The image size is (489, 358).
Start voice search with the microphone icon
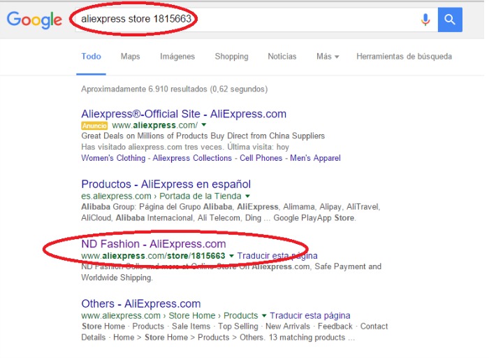point(425,20)
